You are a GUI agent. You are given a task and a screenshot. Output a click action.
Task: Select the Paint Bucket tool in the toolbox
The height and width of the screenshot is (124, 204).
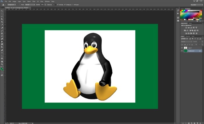pyautogui.click(x=2, y=42)
